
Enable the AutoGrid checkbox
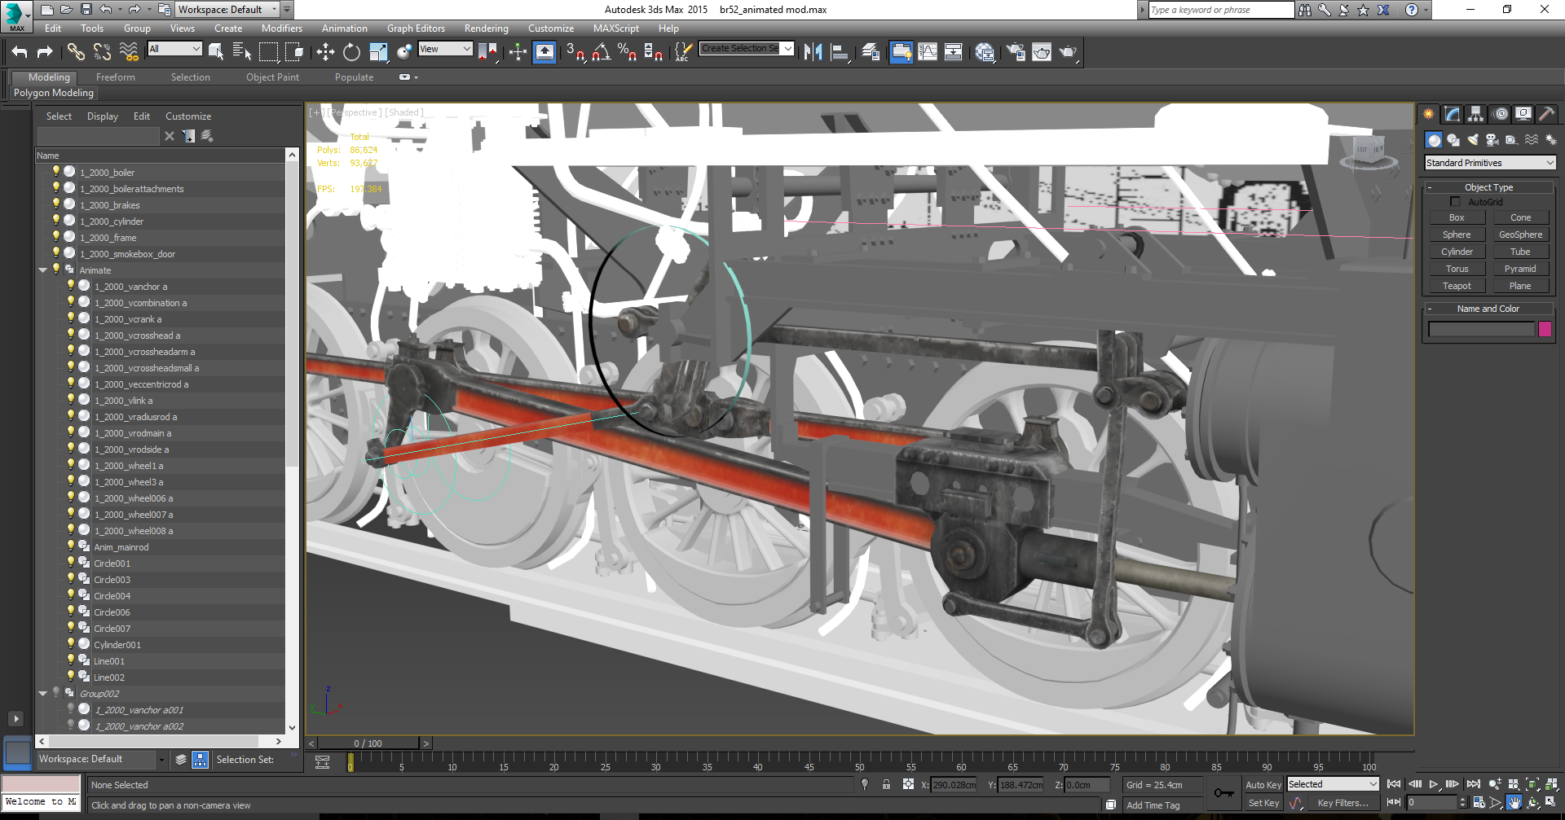[1455, 202]
